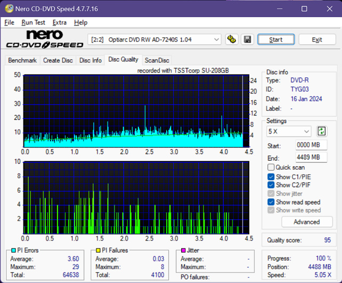Switch to the Create Disc tab
The image size is (342, 283).
[58, 60]
